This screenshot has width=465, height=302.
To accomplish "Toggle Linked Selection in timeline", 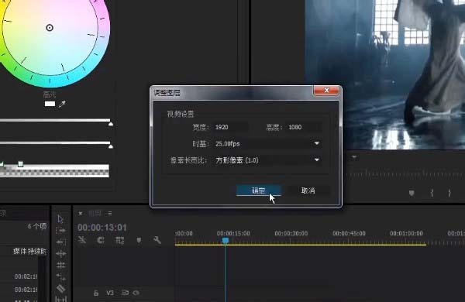I will point(120,240).
